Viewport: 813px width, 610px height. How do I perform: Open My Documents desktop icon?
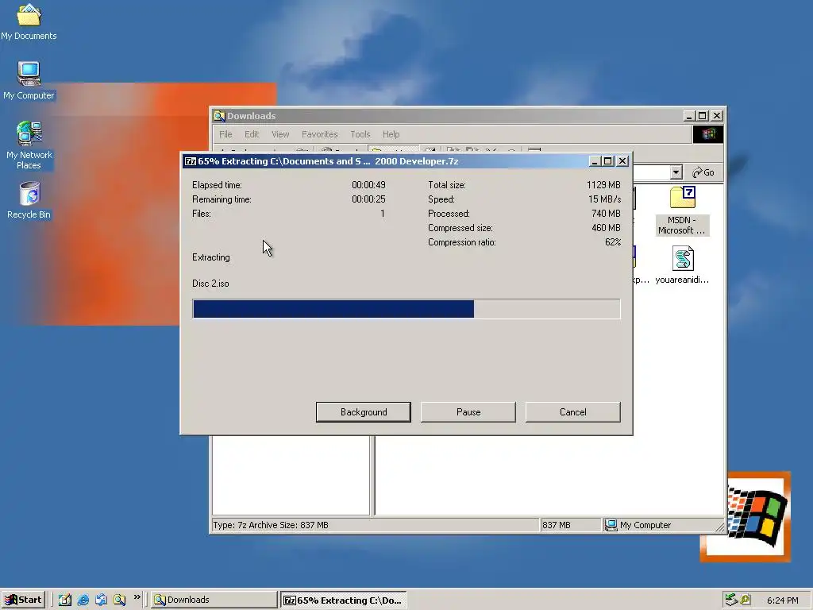coord(29,21)
